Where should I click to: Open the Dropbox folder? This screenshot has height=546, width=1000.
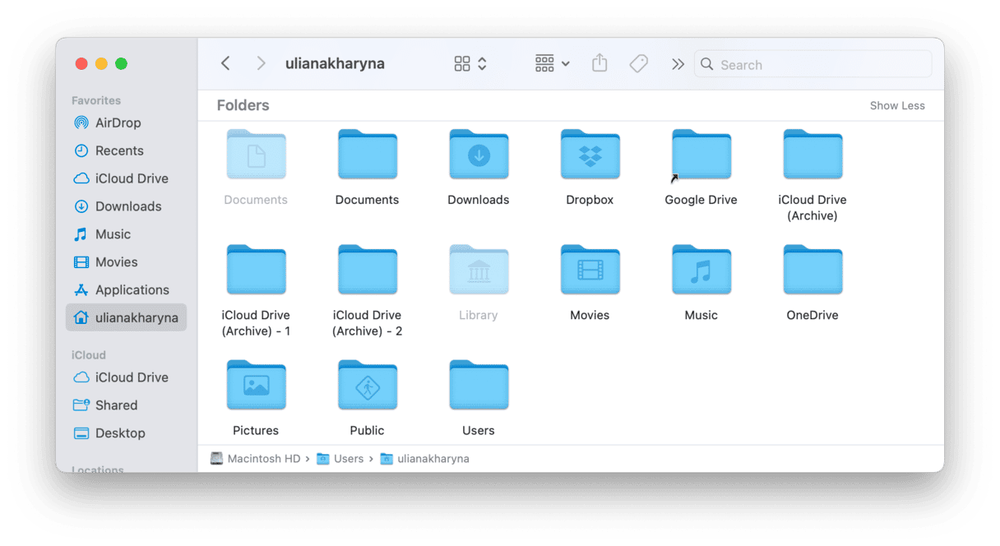coord(590,155)
